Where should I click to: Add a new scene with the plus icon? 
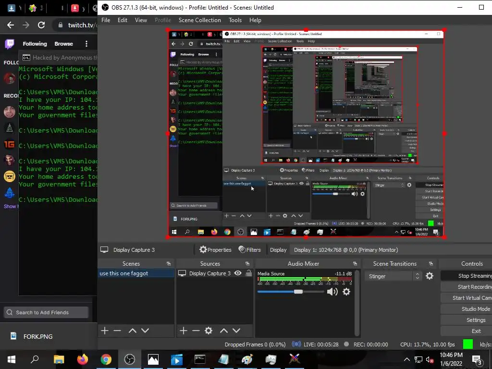click(105, 331)
